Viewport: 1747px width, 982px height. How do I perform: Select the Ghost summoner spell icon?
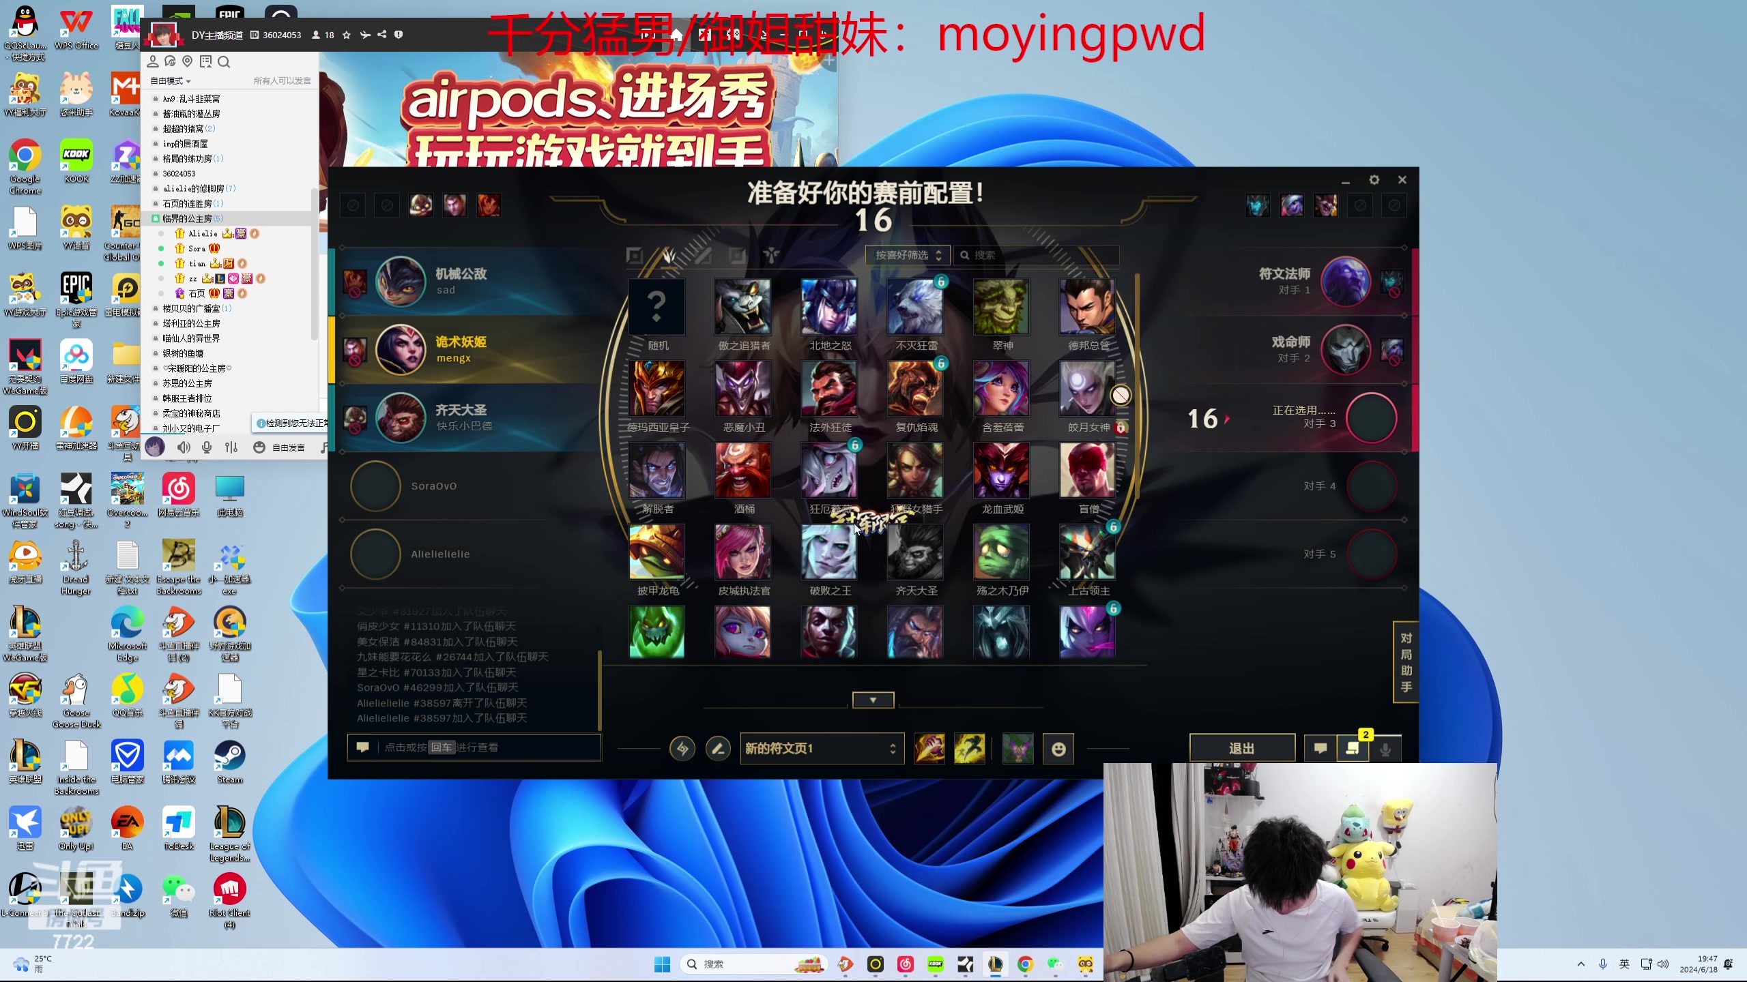969,749
